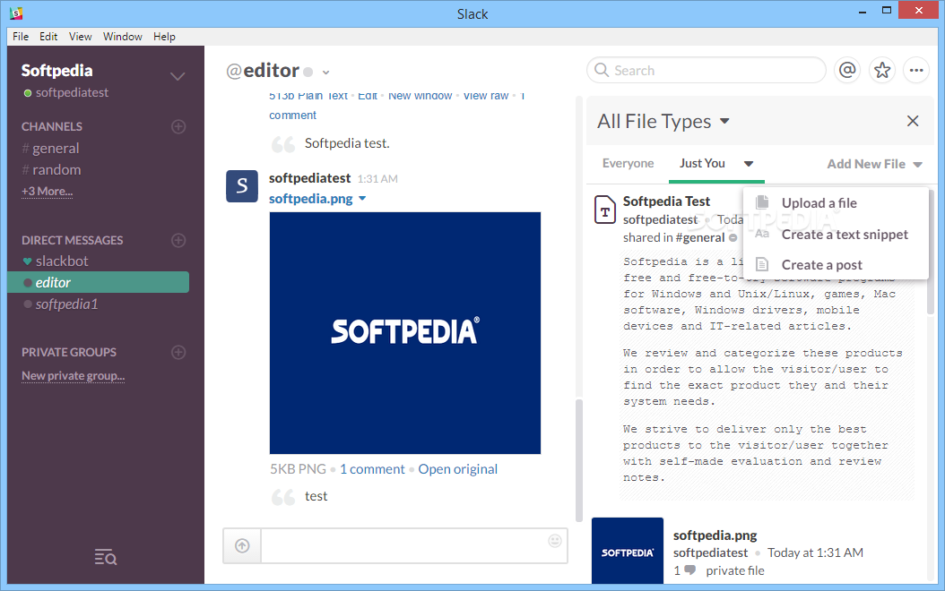Click the comment link under the snippet

click(292, 115)
